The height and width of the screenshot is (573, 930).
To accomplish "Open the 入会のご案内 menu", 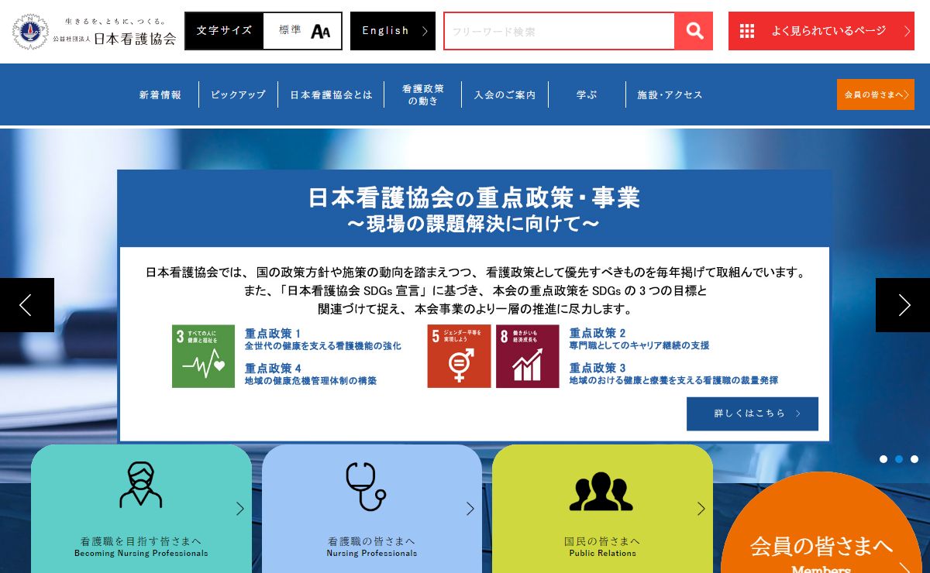I will 505,94.
